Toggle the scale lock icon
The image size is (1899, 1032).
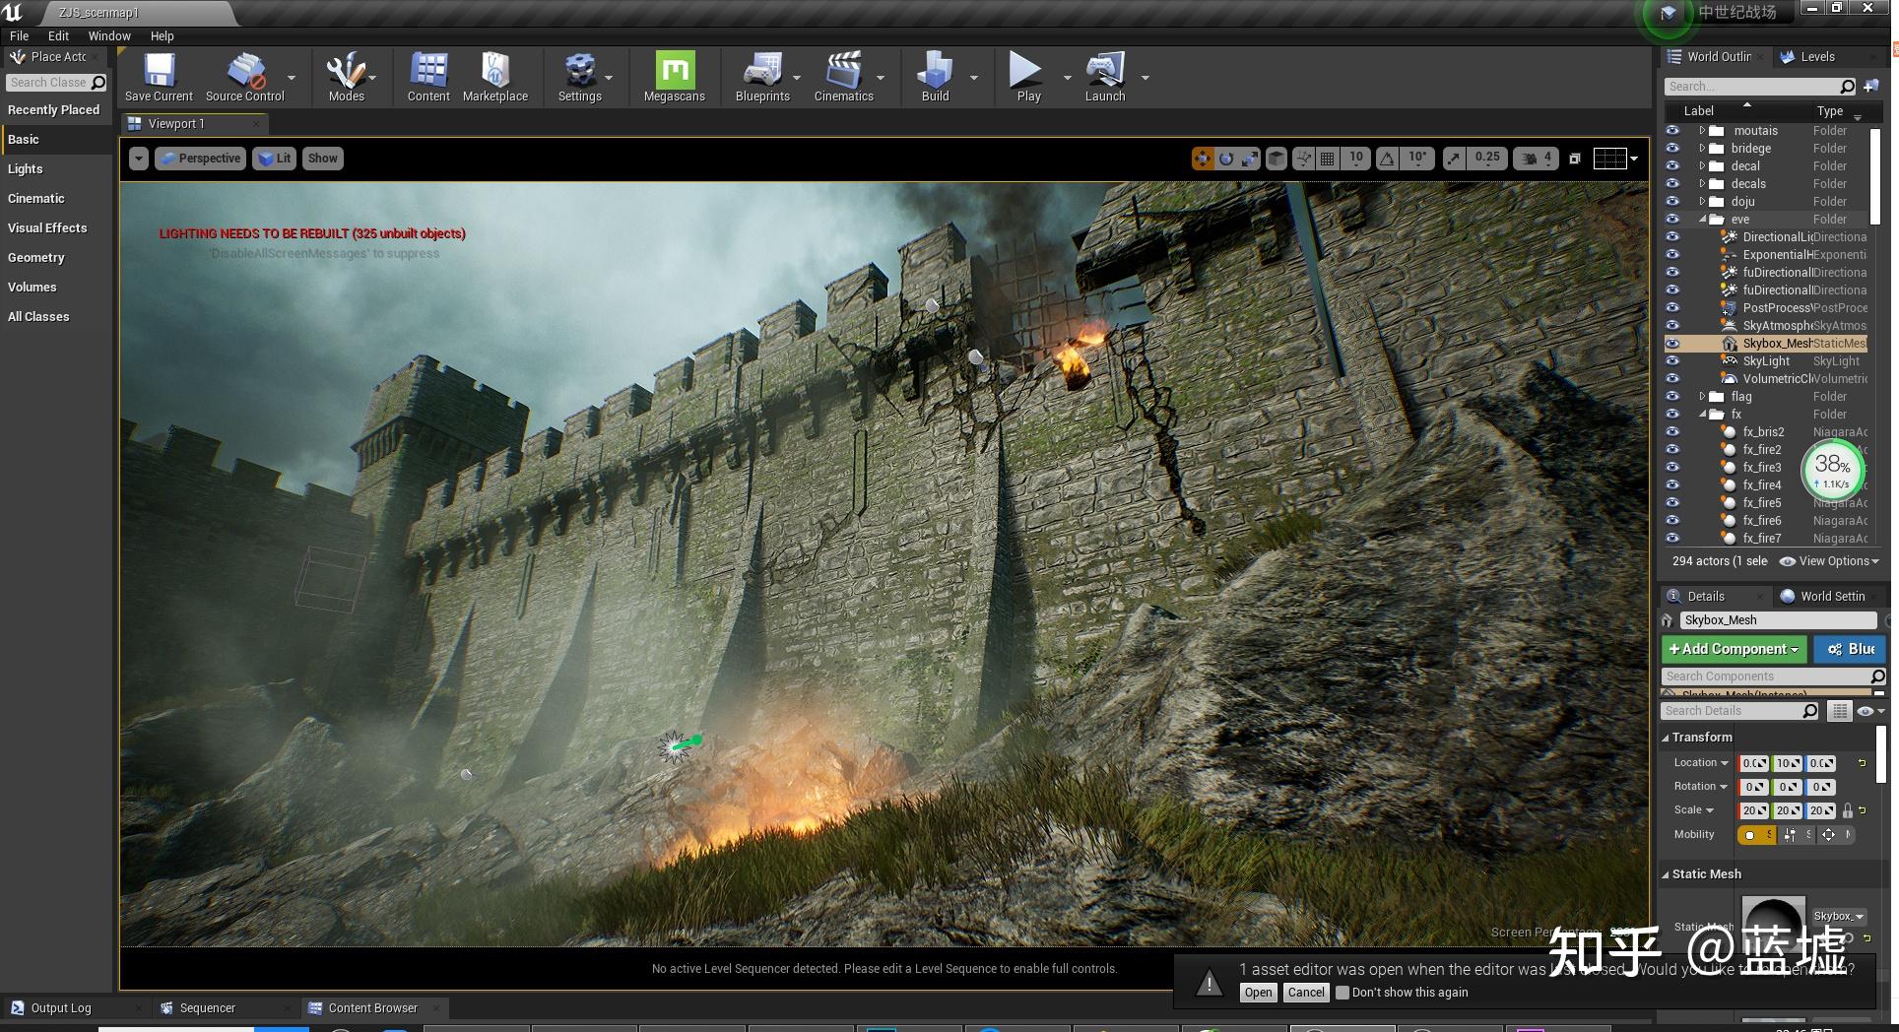click(x=1848, y=810)
